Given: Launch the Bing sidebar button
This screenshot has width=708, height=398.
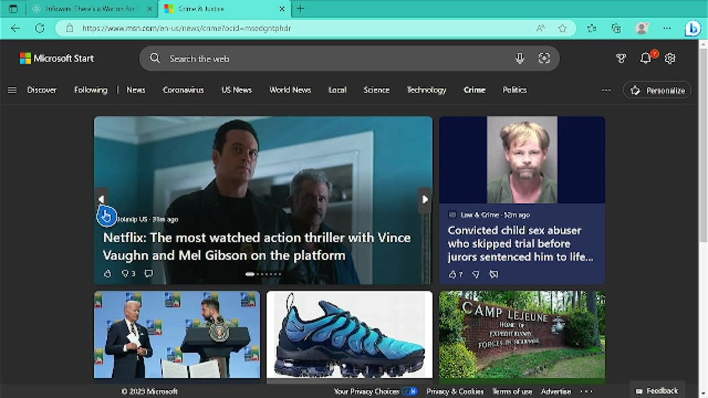Looking at the screenshot, I should (x=693, y=29).
